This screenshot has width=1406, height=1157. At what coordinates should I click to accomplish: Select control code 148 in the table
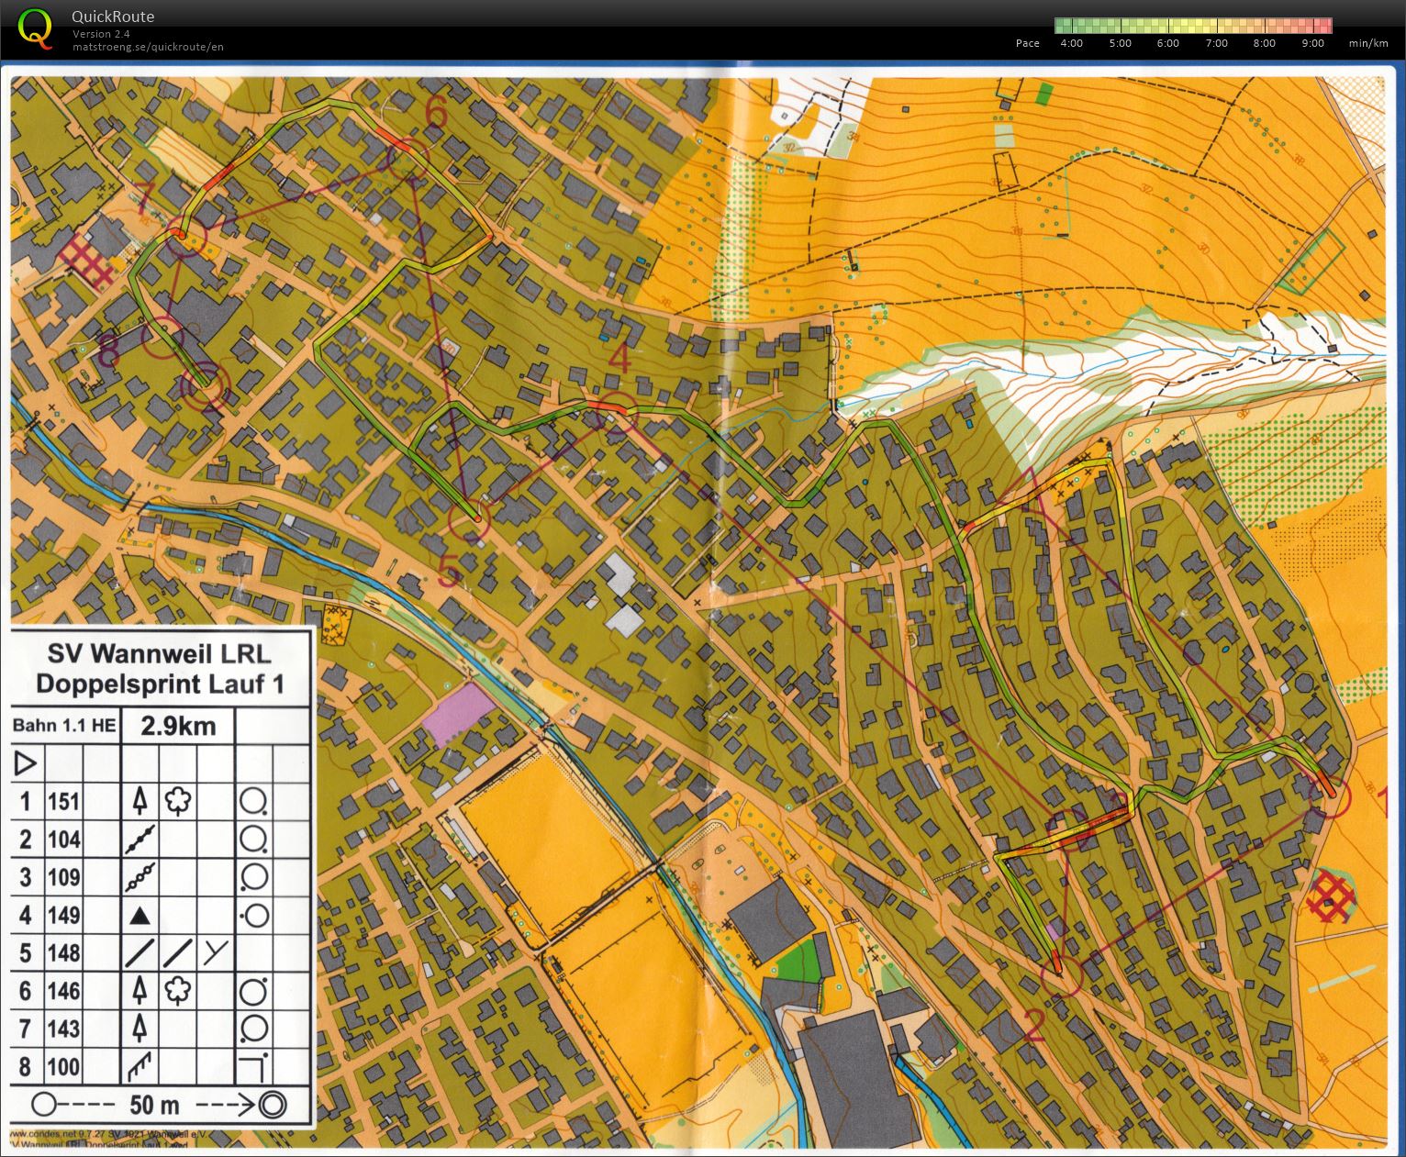64,952
